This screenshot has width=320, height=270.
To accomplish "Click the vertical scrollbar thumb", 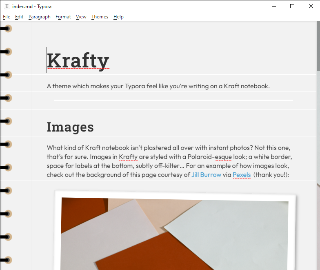I will click(318, 46).
